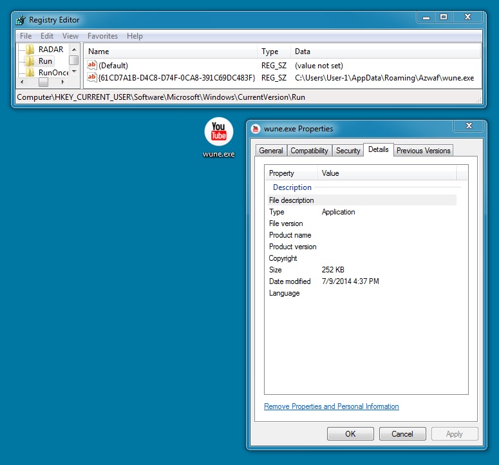499x465 pixels.
Task: Click the Cancel button in Properties dialog
Action: 402,434
